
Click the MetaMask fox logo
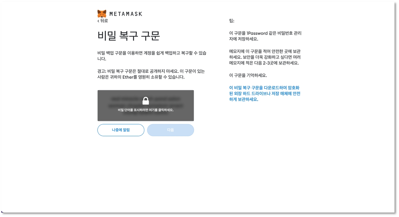[102, 14]
